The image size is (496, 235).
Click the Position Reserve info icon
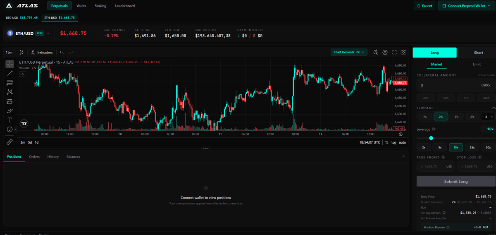[448, 227]
